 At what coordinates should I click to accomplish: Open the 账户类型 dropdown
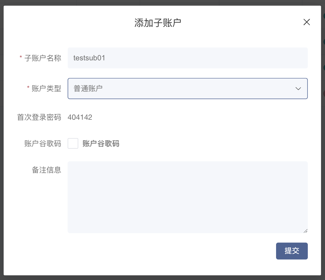click(x=187, y=88)
